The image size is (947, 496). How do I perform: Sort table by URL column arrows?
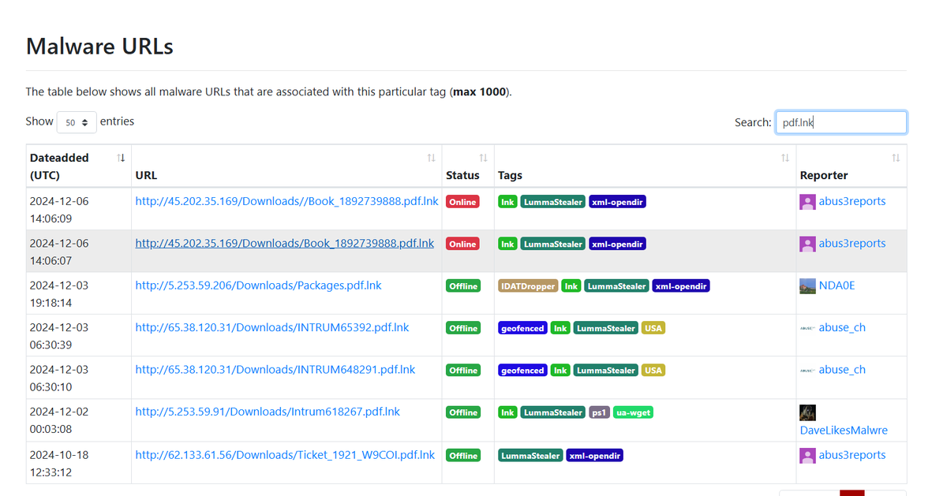click(x=431, y=158)
